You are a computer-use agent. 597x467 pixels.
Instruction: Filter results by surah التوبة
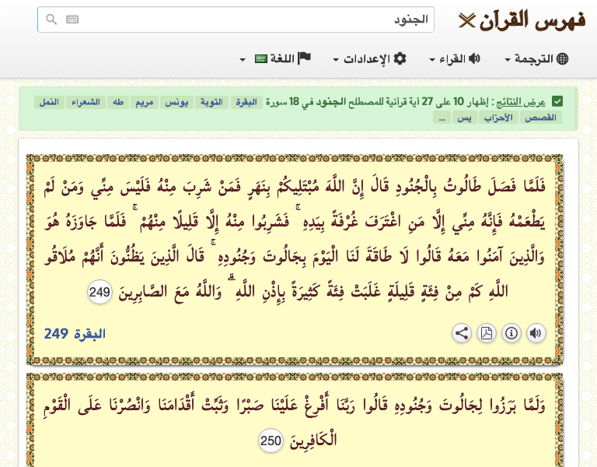212,102
